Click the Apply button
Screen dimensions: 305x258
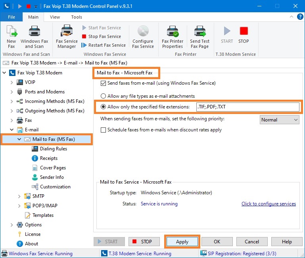pyautogui.click(x=182, y=242)
